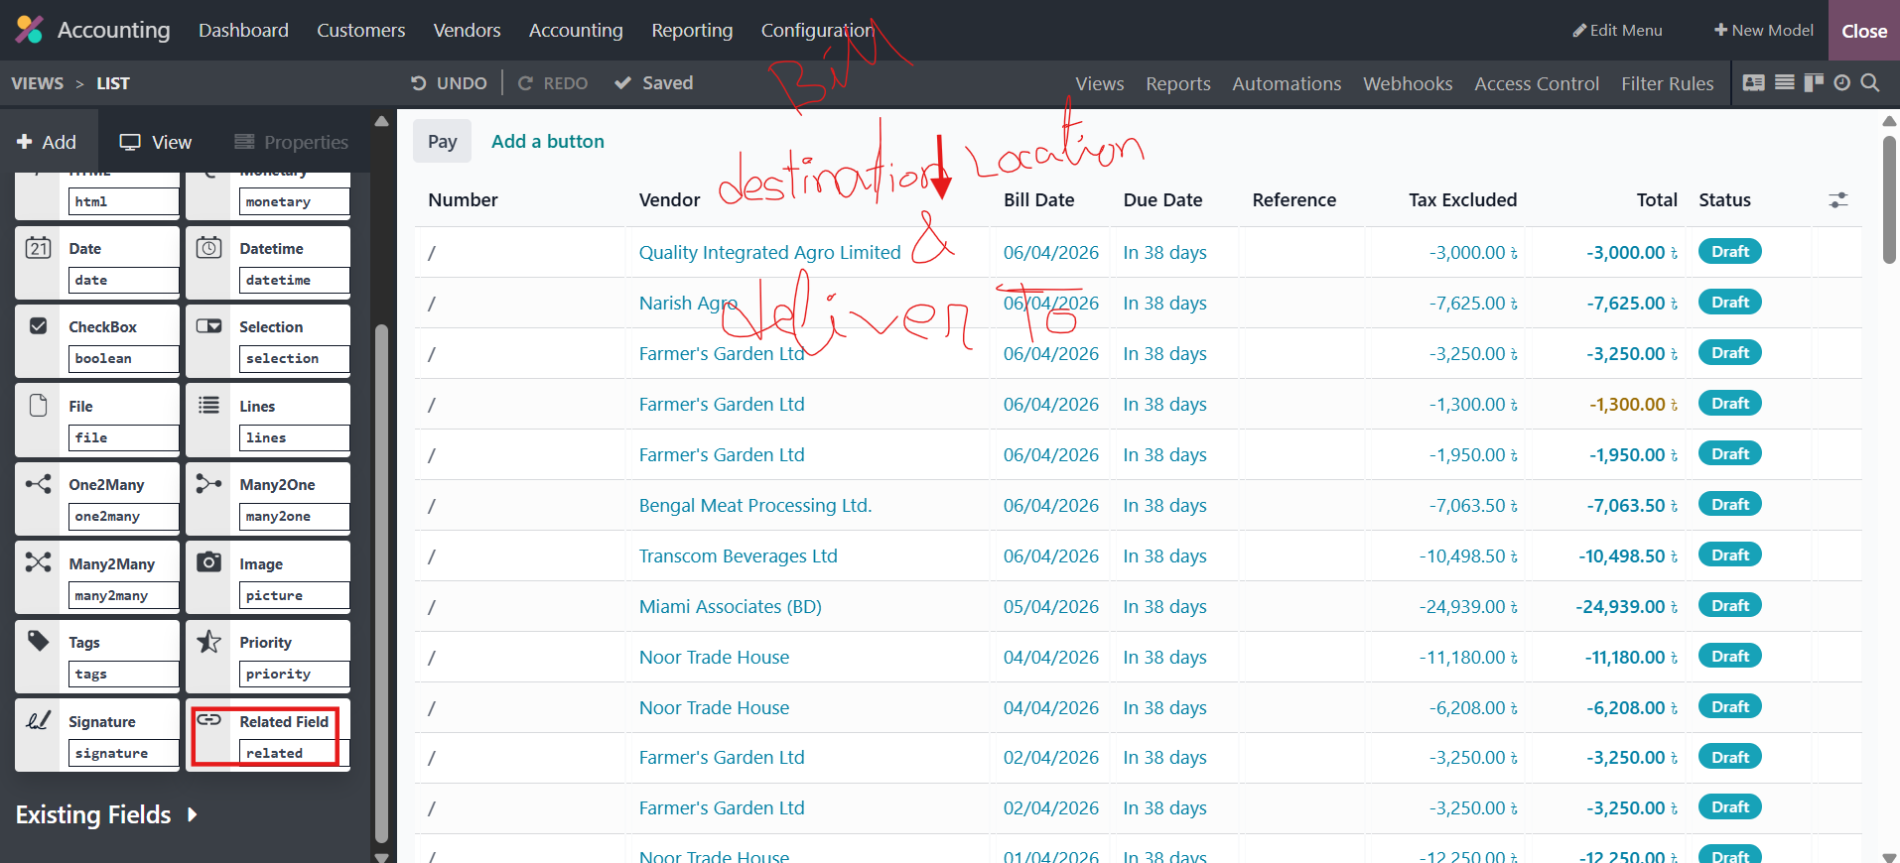
Task: Click Draft badge in -10,498.50 row
Action: pyautogui.click(x=1730, y=555)
